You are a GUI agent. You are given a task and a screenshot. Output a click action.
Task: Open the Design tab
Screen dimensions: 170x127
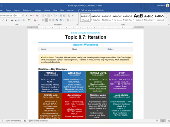coord(8,10)
